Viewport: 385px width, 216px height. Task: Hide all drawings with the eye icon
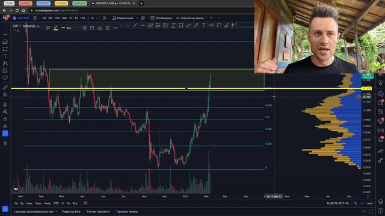point(5,126)
